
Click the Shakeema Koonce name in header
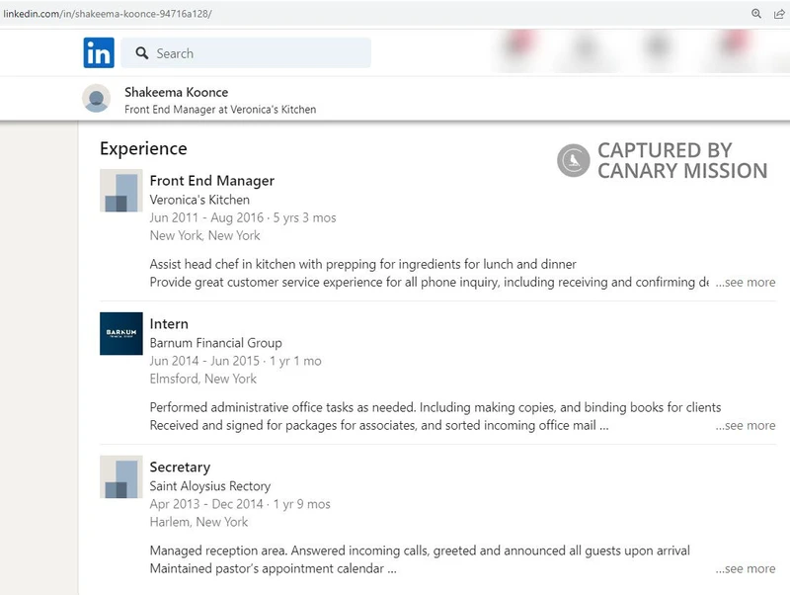click(x=177, y=92)
